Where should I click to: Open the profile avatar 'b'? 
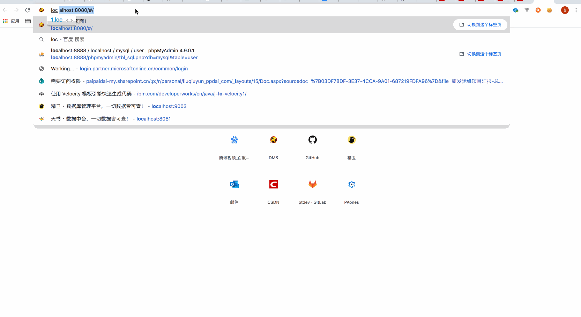[565, 10]
